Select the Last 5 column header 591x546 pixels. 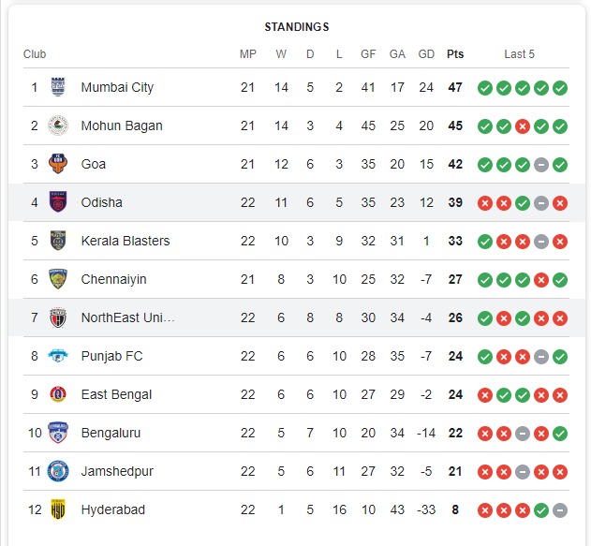tap(519, 54)
